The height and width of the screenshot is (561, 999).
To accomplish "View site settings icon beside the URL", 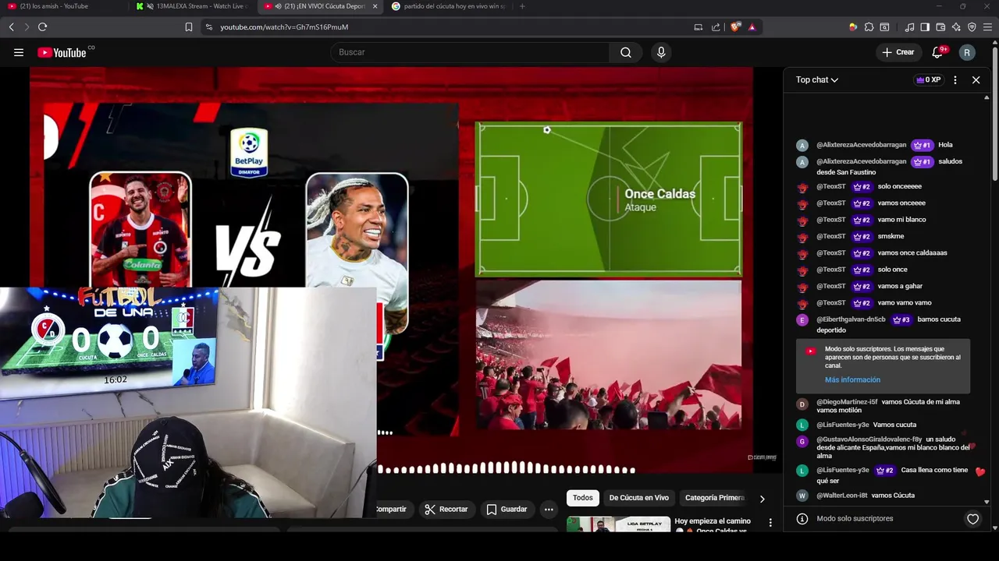I will coord(208,26).
